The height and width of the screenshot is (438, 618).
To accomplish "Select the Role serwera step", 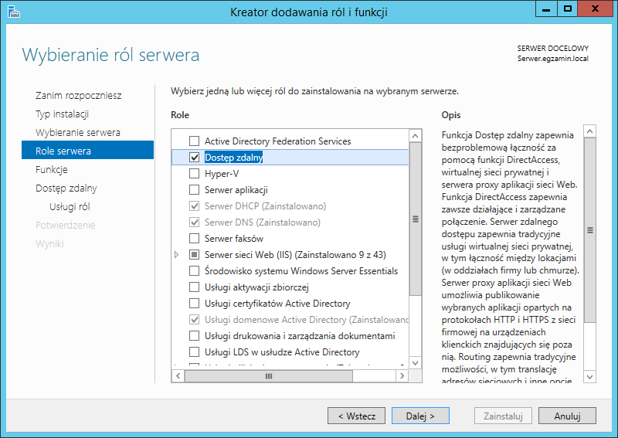I will pos(87,150).
